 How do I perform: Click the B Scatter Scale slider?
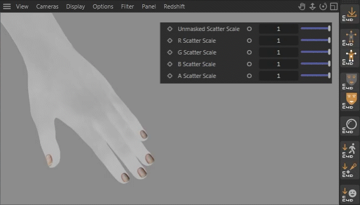click(316, 64)
